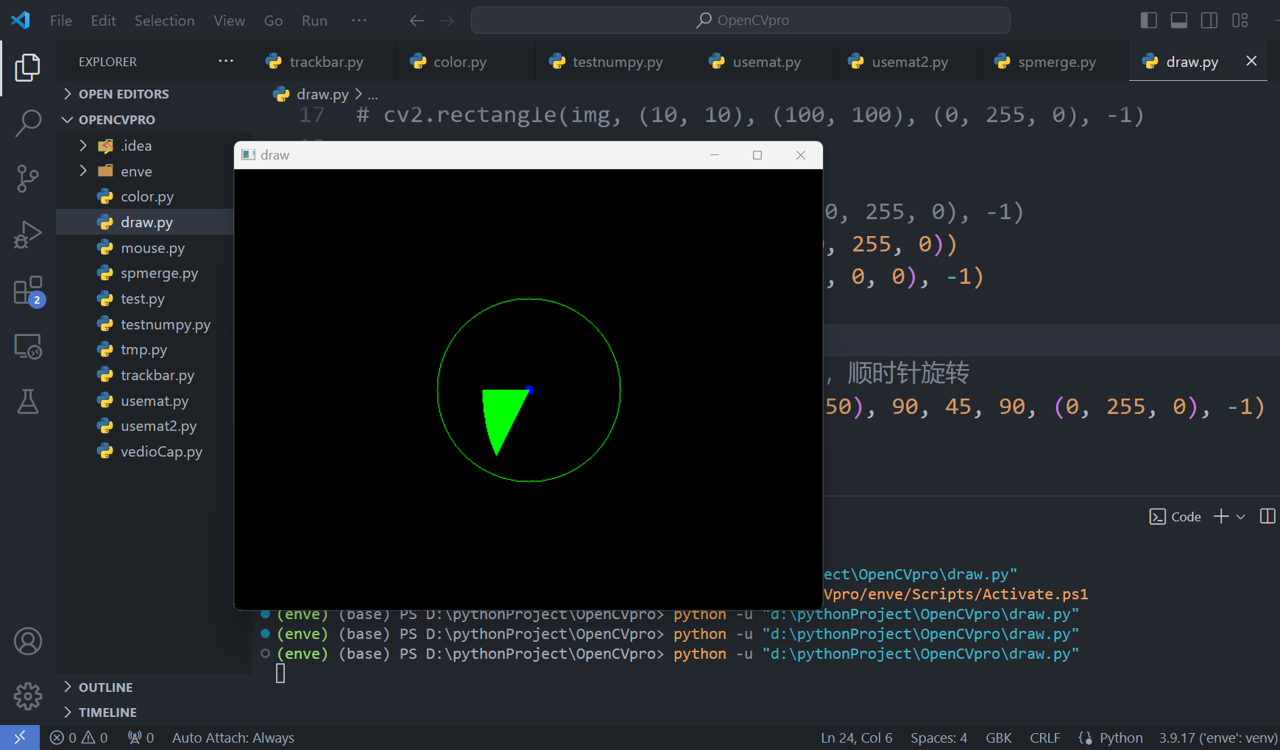Viewport: 1280px width, 750px height.
Task: Open Customize Layout icon
Action: click(x=1240, y=21)
